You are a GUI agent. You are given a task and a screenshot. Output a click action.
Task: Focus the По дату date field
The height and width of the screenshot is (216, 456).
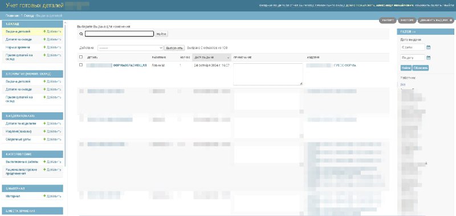pos(412,58)
